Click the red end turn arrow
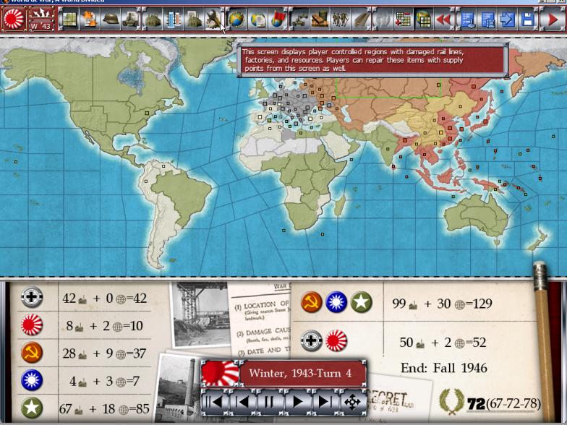Viewport: 567px width, 425px height. coord(553,19)
